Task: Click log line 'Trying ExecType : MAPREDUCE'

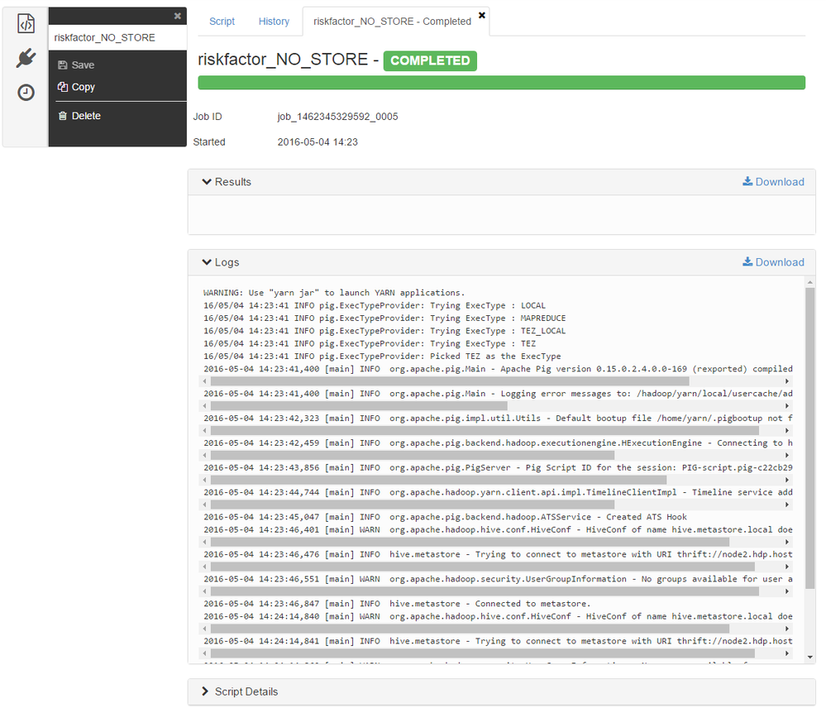Action: [384, 318]
